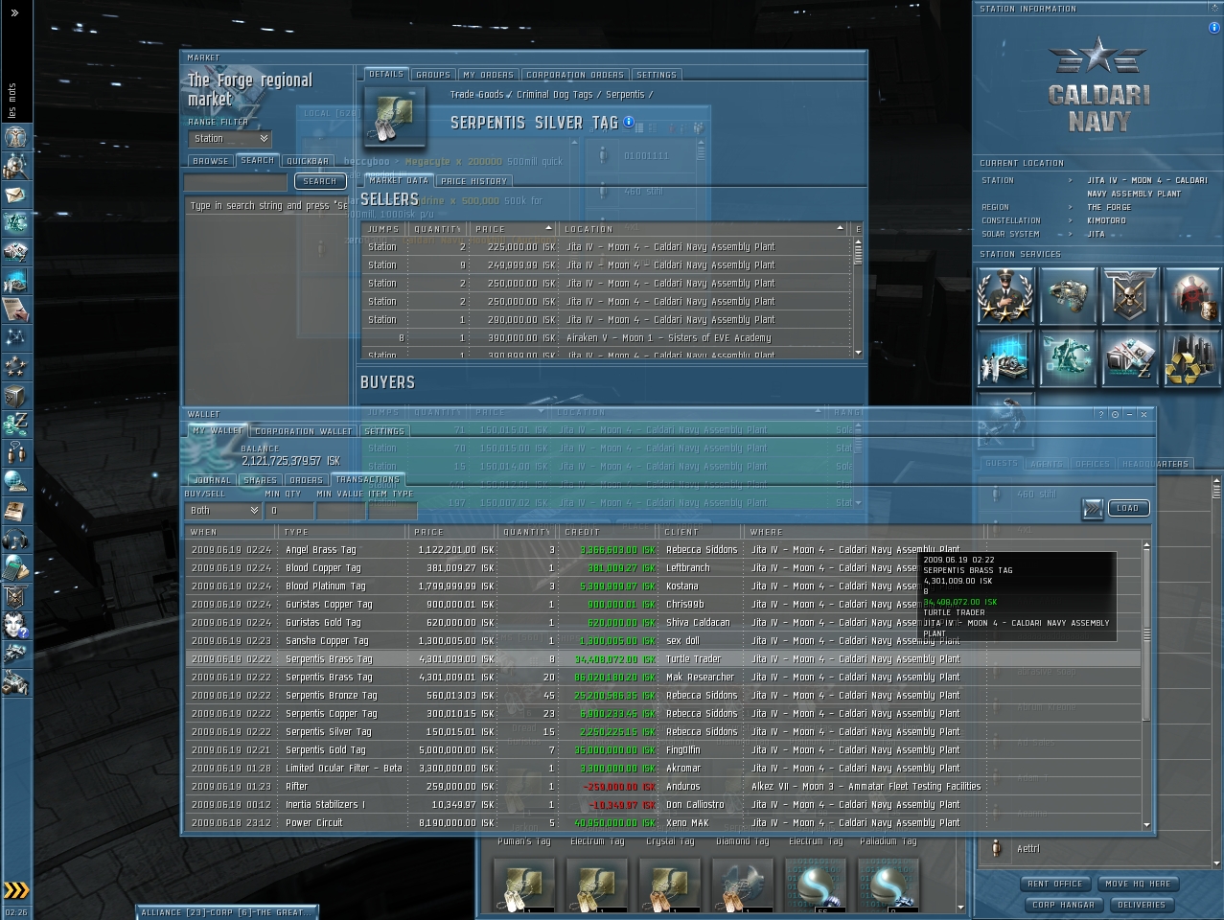The image size is (1224, 920).
Task: Open the Range Filter Station dropdown
Action: (x=230, y=139)
